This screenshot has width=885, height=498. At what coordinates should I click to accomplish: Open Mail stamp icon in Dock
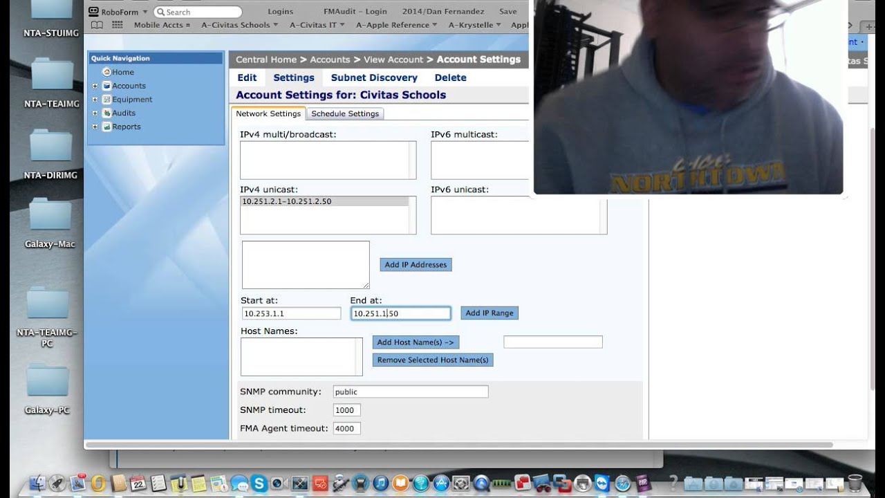tap(77, 483)
